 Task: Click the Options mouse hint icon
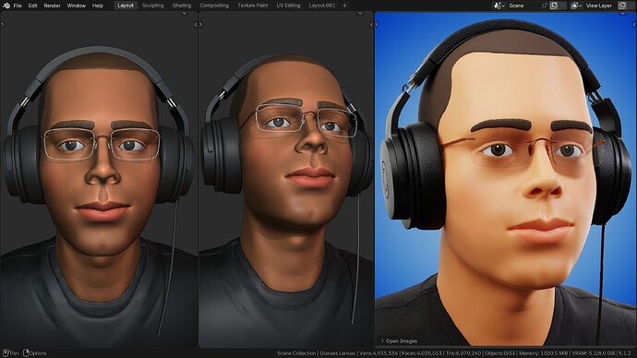click(x=26, y=353)
